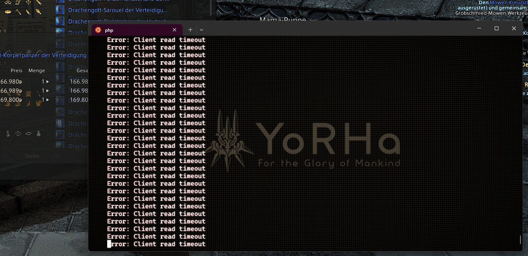Click the Körperpanzer der Verteidigung item title
Screen dimensions: 528x256
[43, 55]
